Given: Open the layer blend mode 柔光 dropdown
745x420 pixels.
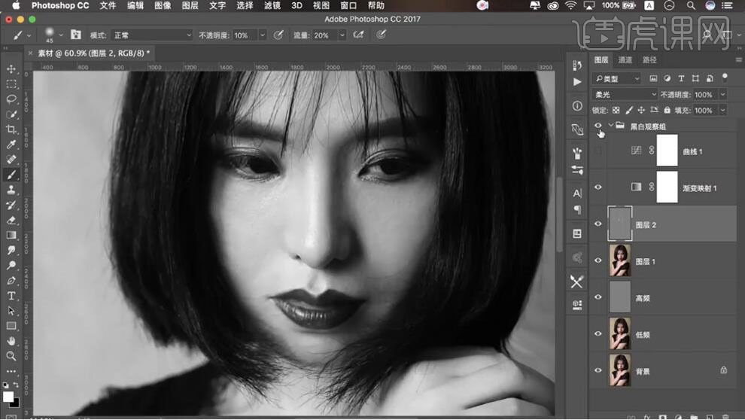Looking at the screenshot, I should 624,95.
